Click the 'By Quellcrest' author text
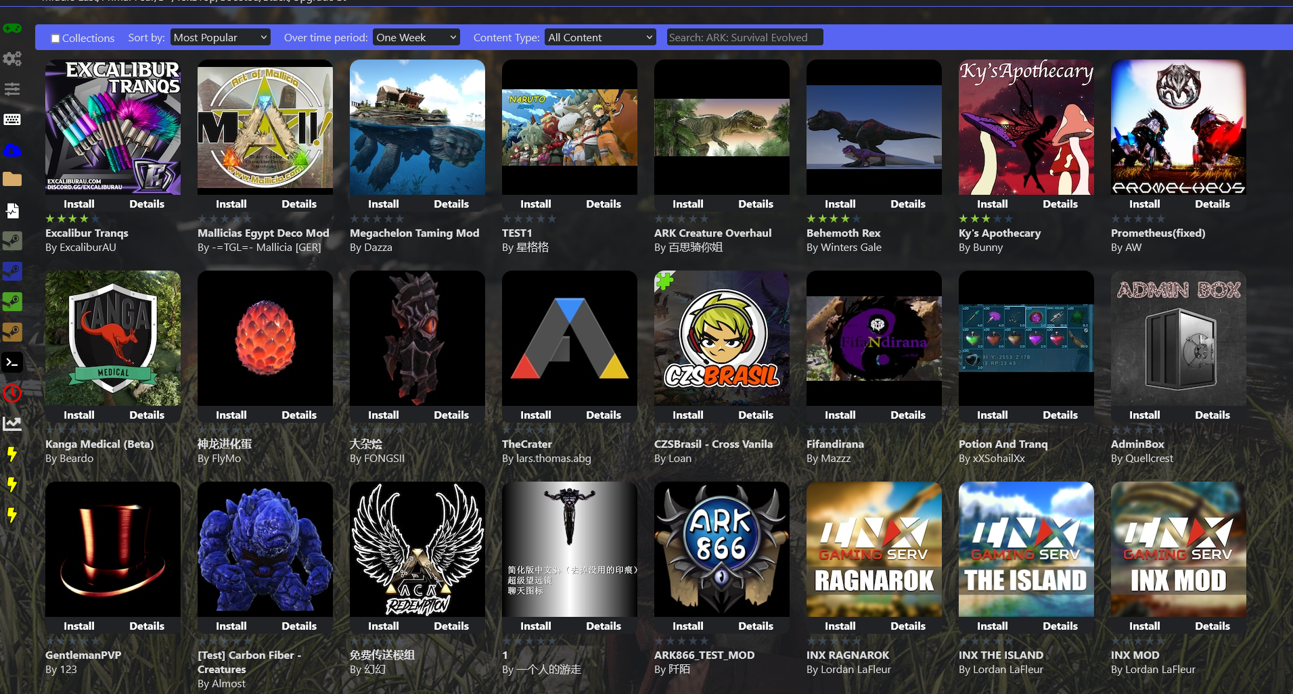Screen dimensions: 1293x694 coord(1142,459)
